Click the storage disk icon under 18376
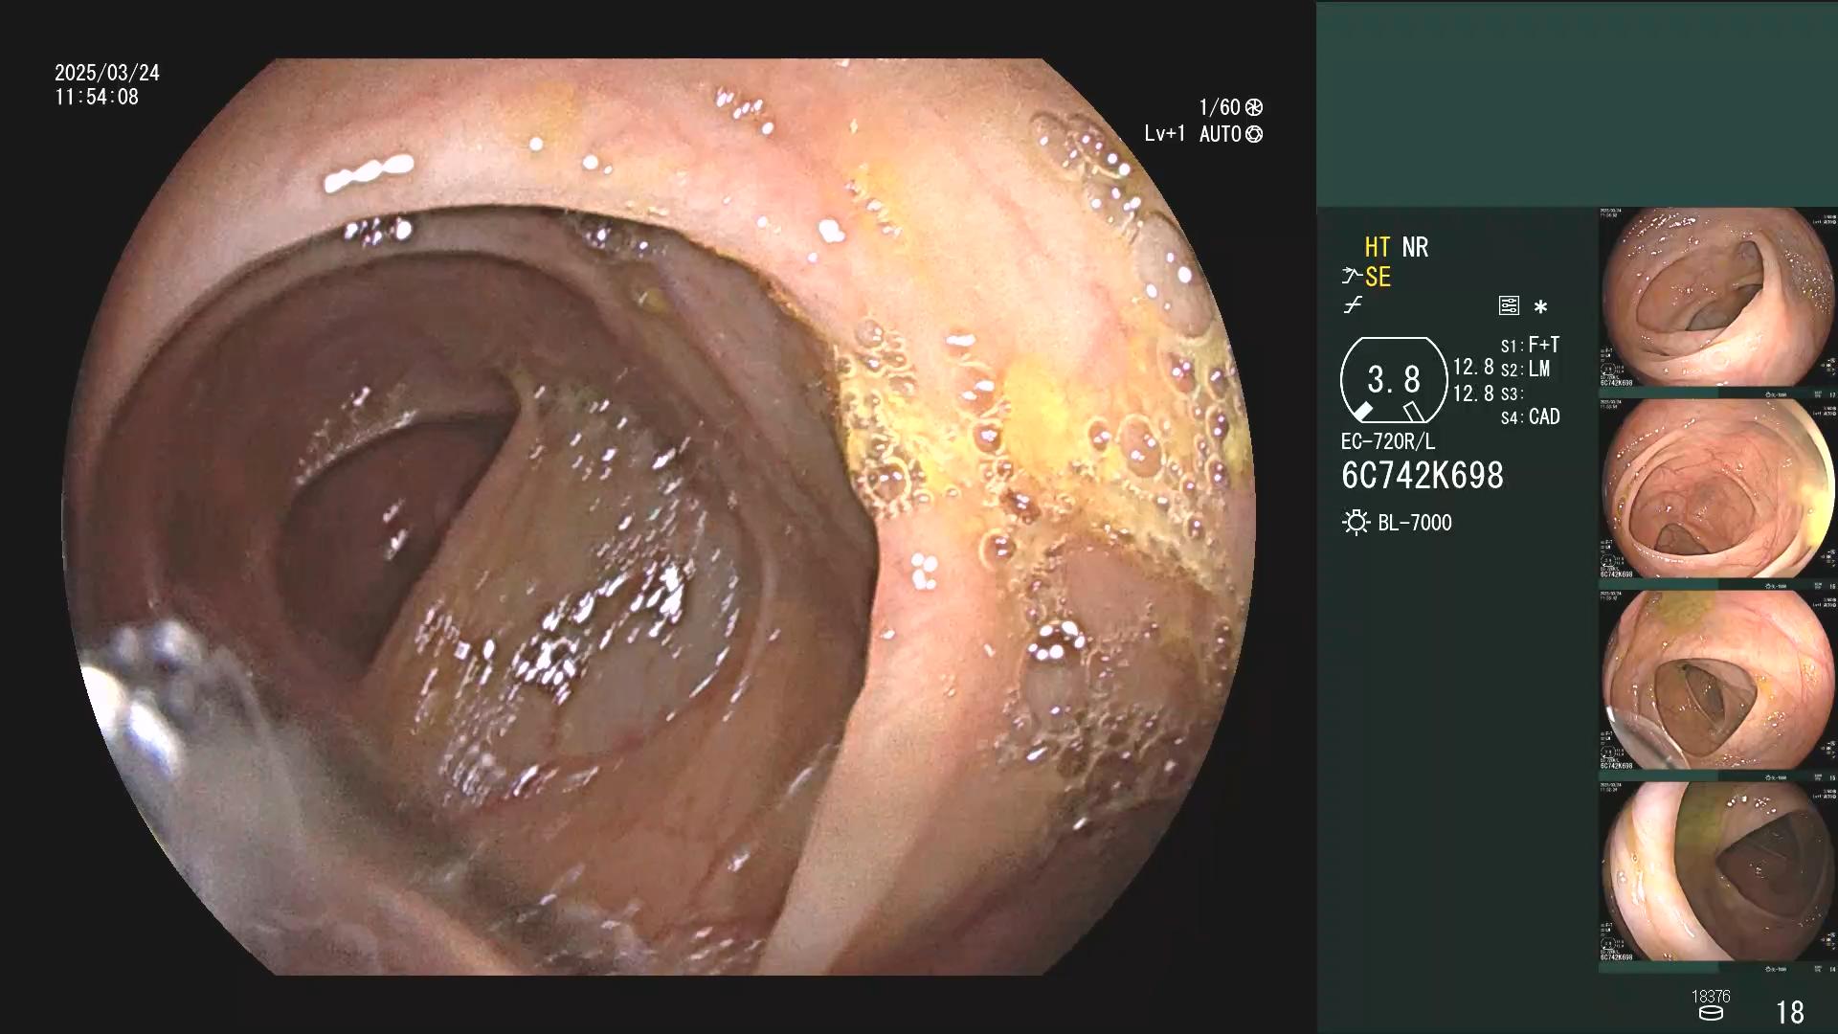 coord(1711,1013)
